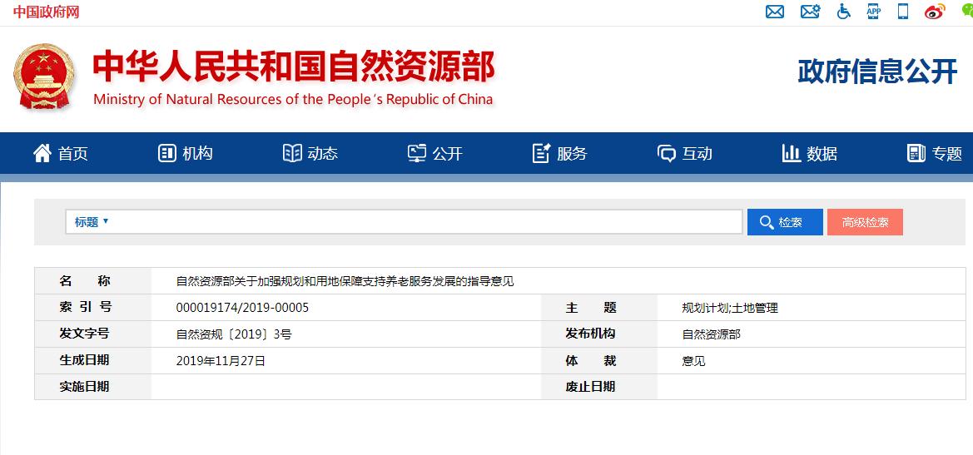Open the mail settings envelope icon
This screenshot has height=455, width=973.
click(x=810, y=11)
